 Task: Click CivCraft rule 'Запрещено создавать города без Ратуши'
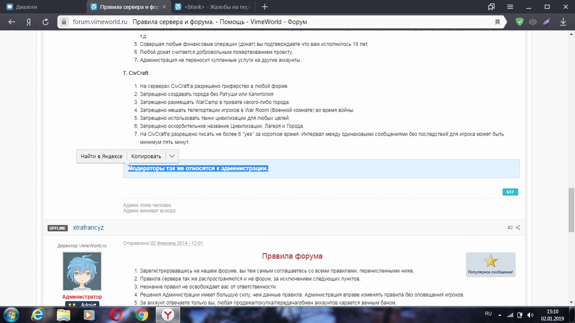click(207, 94)
